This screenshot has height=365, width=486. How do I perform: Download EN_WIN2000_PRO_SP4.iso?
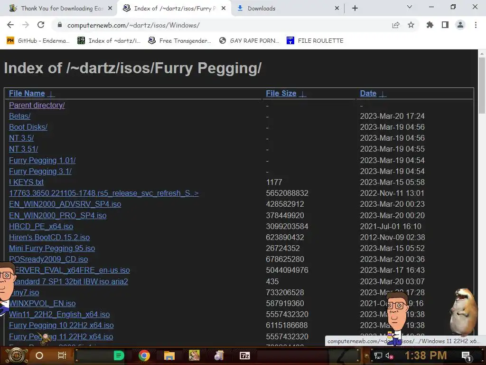tap(57, 215)
